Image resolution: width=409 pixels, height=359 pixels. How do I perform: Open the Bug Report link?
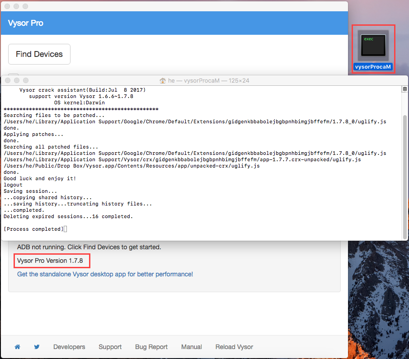pos(151,347)
